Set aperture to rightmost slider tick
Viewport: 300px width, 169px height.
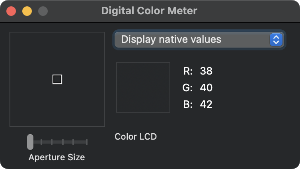pos(86,142)
